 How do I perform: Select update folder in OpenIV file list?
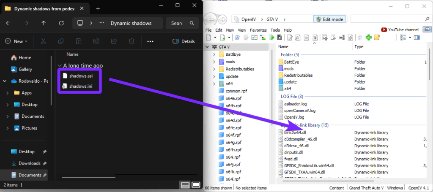point(288,82)
